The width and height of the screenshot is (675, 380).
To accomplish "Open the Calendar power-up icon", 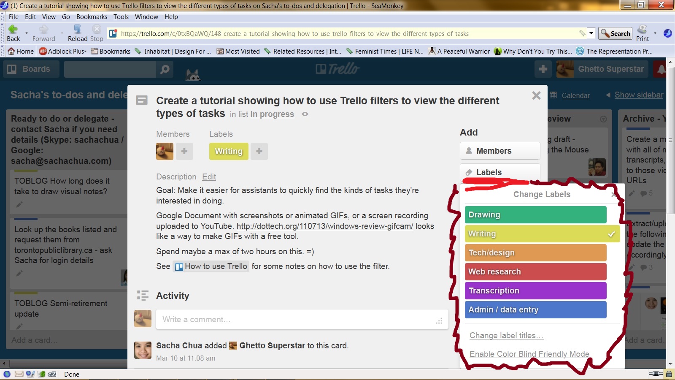I will (553, 95).
